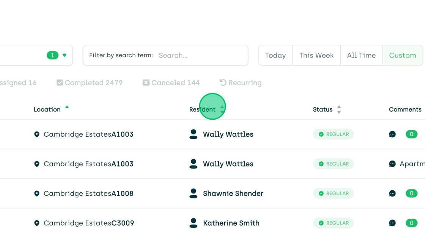Sort by Status using the column arrows
Viewport: 425px width, 237px height.
pyautogui.click(x=339, y=109)
